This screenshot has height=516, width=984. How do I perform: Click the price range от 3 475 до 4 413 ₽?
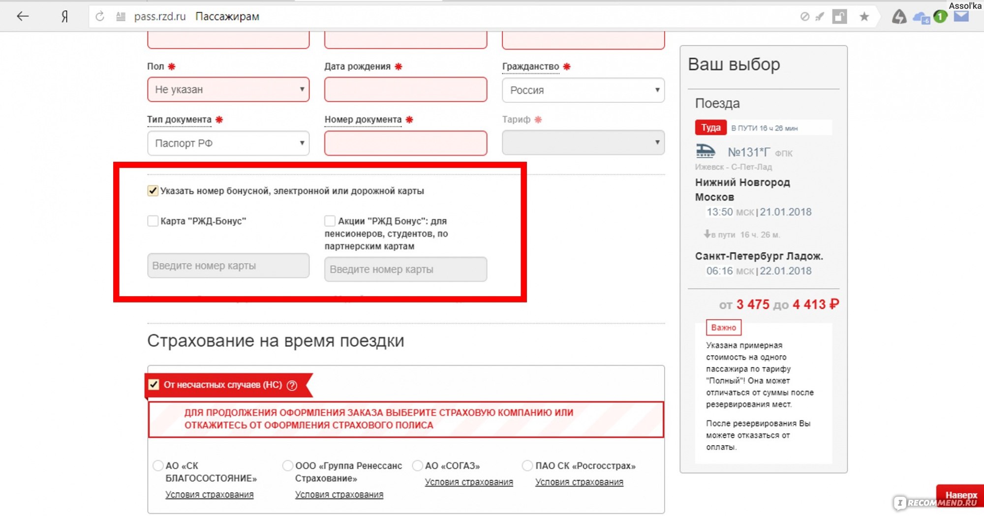[x=779, y=305]
